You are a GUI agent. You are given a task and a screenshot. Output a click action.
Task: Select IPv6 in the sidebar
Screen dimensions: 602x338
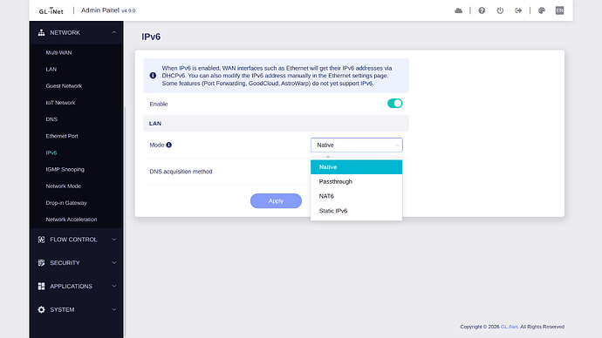(x=51, y=152)
